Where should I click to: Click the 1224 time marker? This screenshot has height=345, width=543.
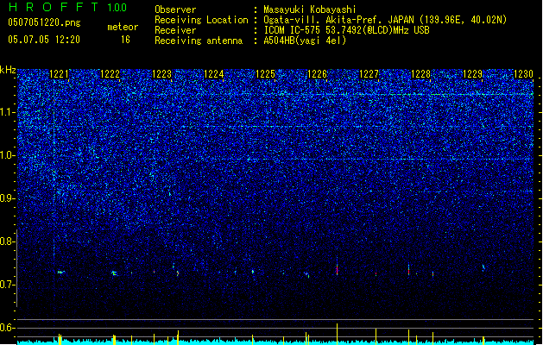coord(214,74)
